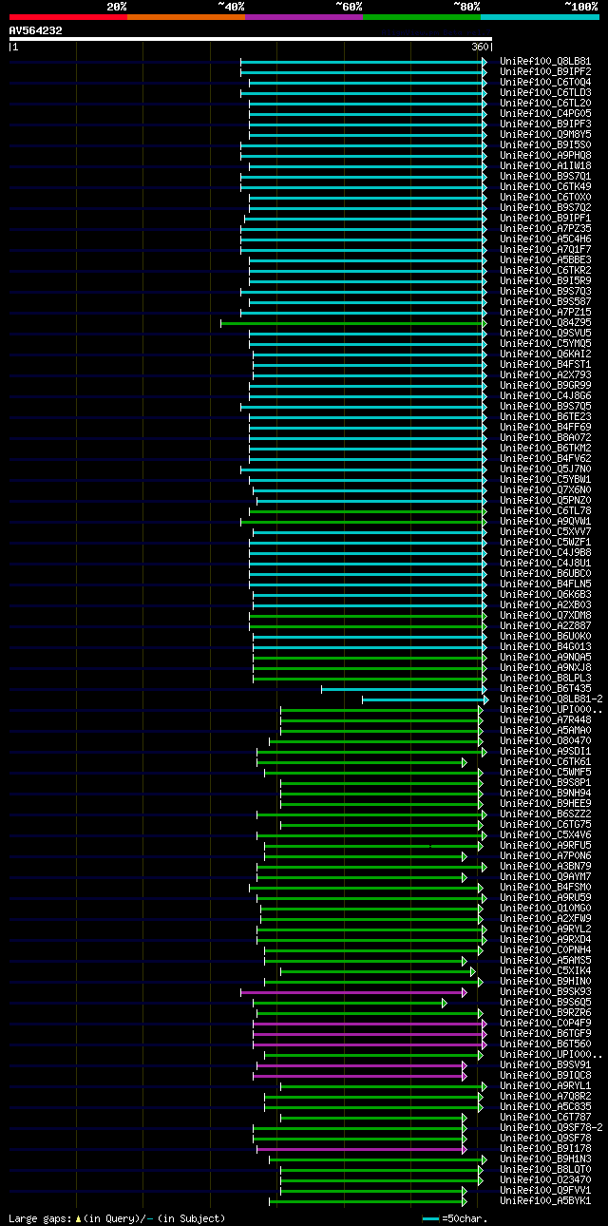Click hit name UniRef100_B9IPF1
Screen dimensions: 608x1226
(545, 219)
